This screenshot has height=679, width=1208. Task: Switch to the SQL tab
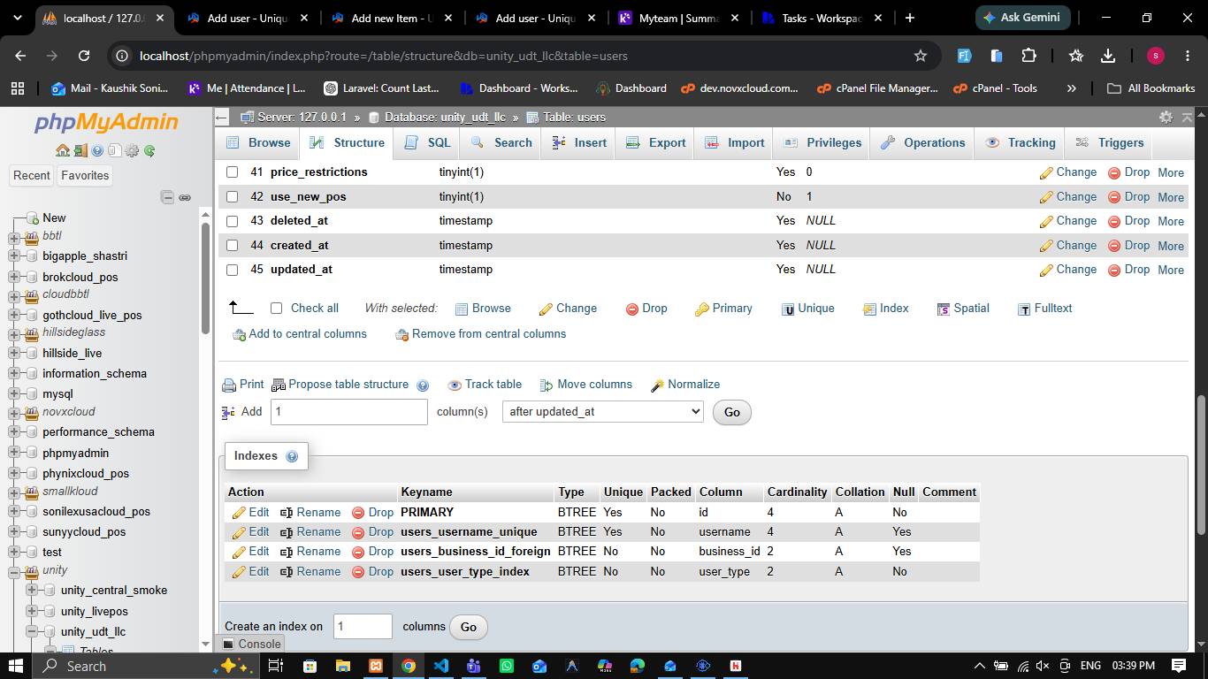pos(428,142)
